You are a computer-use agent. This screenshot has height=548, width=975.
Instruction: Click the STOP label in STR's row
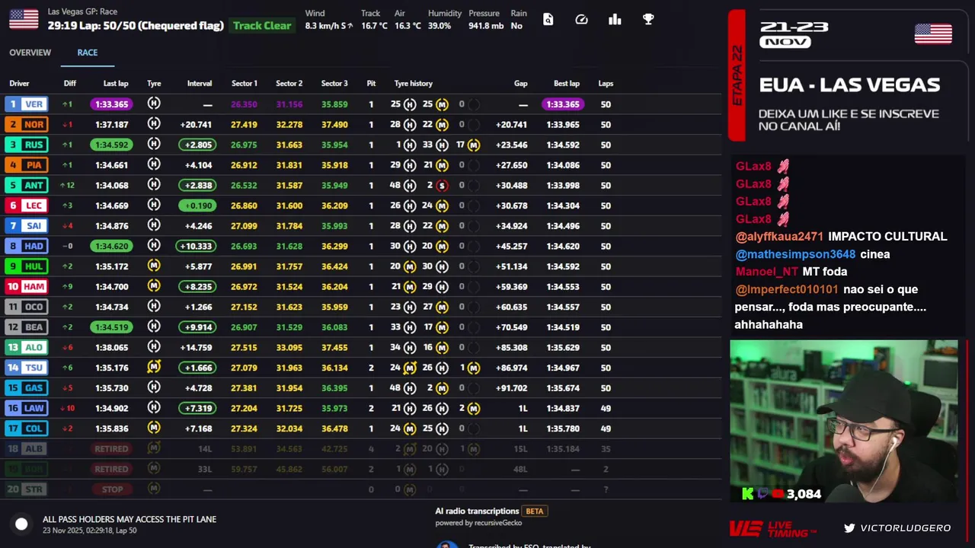[112, 489]
